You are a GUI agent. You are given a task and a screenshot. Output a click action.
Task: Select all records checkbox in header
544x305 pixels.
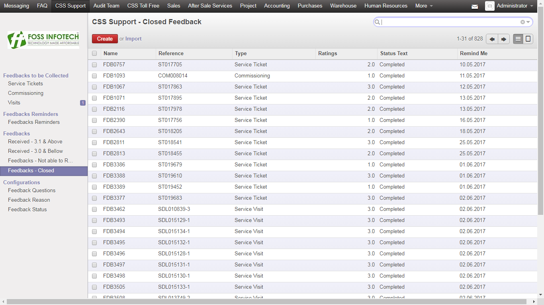tap(94, 54)
